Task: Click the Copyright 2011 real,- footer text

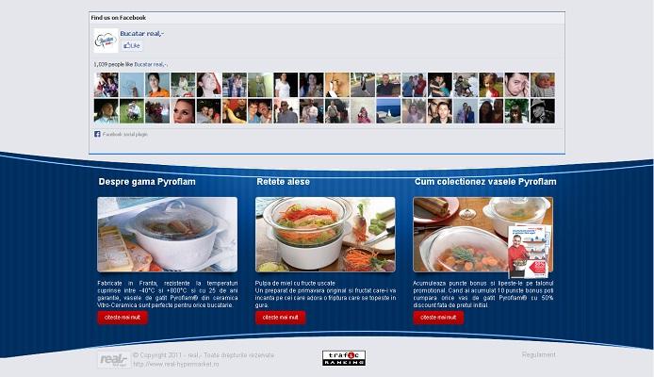Action: (x=204, y=355)
